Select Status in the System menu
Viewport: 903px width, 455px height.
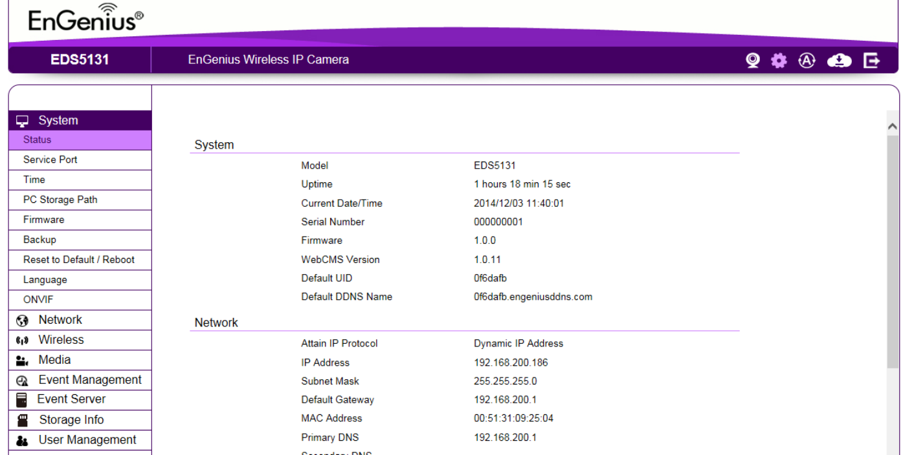[x=80, y=140]
